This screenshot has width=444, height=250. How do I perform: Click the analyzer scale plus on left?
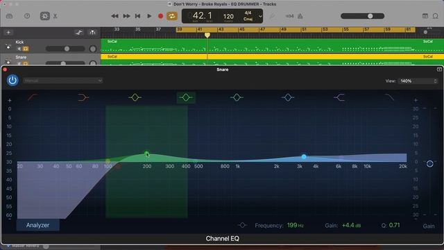[10, 100]
